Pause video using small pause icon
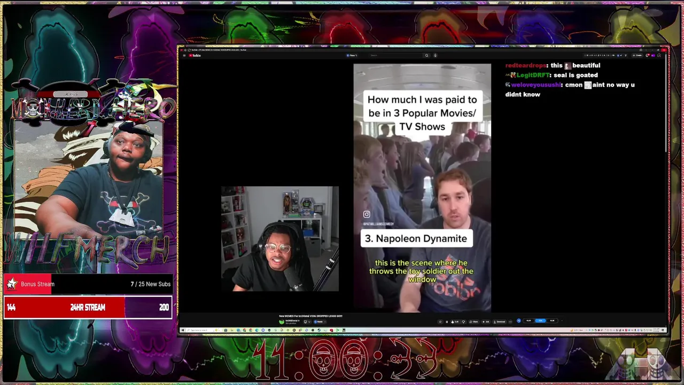 [x=447, y=321]
